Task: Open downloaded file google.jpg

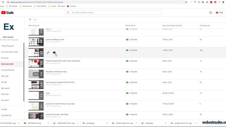Action: pos(90,123)
